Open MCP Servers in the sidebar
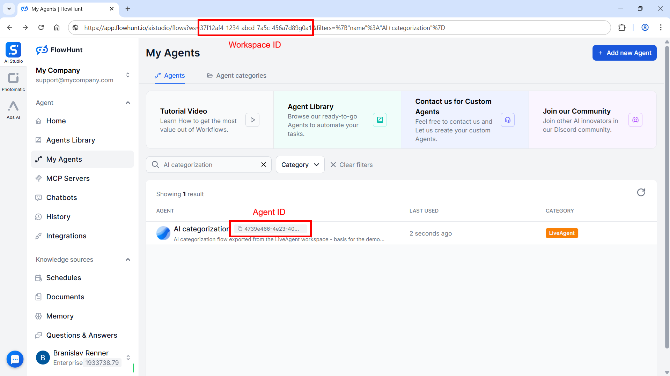 [68, 178]
